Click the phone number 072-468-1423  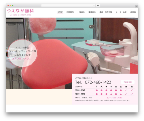tap(98, 82)
